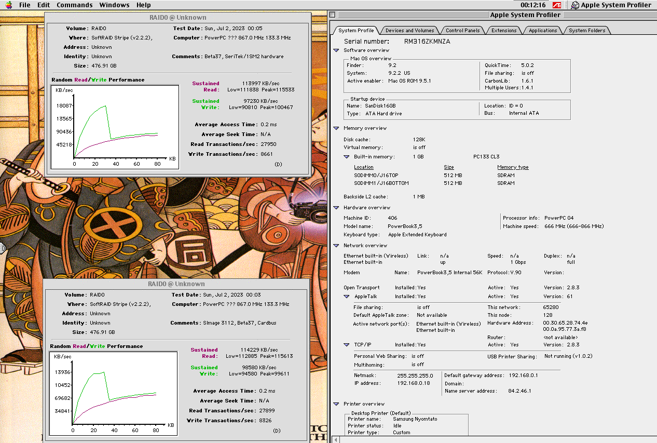Collapse the AppleTalk disclosure triangle
657x443 pixels.
(x=347, y=297)
